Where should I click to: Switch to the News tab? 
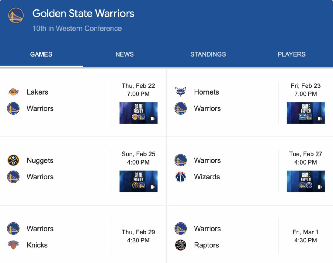click(125, 54)
